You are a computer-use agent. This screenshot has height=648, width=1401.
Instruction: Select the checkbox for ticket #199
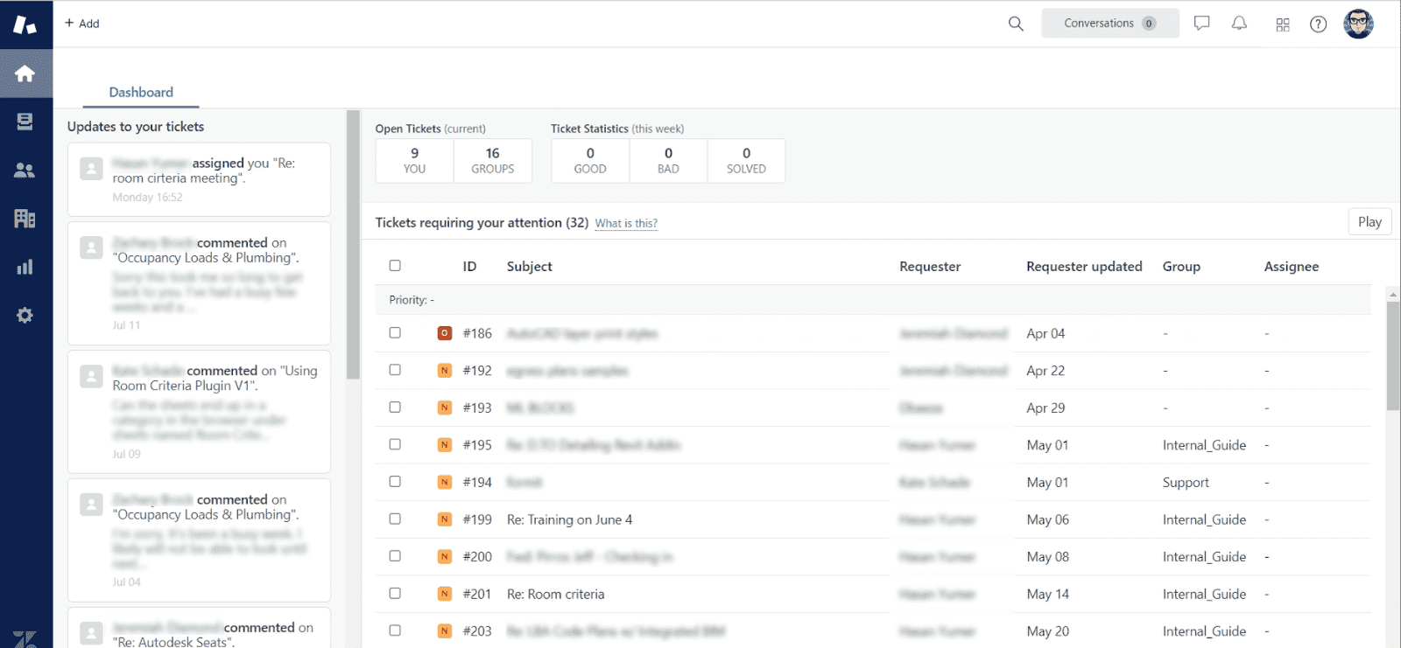(x=395, y=519)
